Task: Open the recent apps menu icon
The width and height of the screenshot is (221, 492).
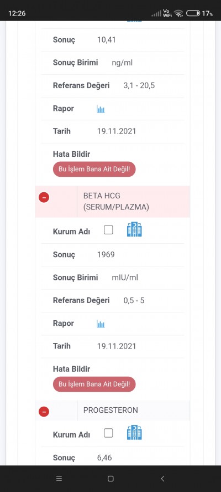Action: [59, 479]
